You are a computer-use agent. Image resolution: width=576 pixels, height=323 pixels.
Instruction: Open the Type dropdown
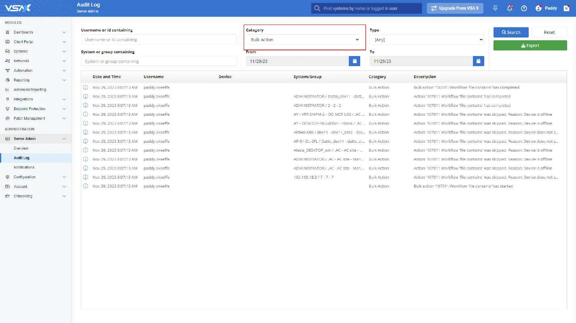tap(426, 40)
